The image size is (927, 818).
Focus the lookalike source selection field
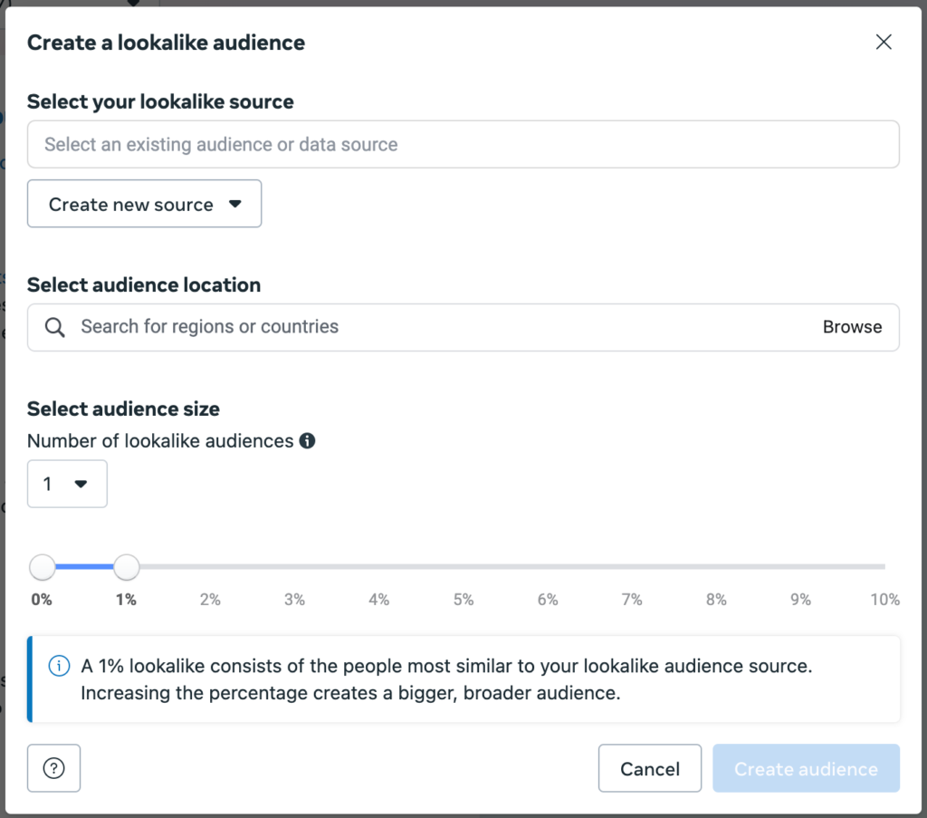click(463, 145)
